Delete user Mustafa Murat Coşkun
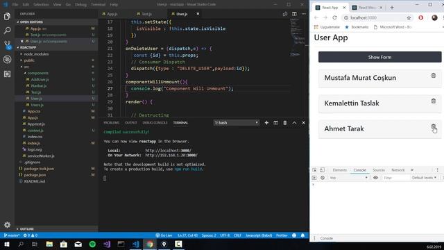Viewport: 444px width, 250px height. tap(433, 76)
